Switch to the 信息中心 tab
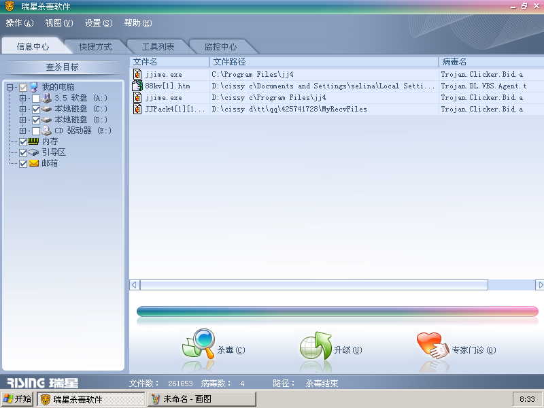 click(x=33, y=46)
